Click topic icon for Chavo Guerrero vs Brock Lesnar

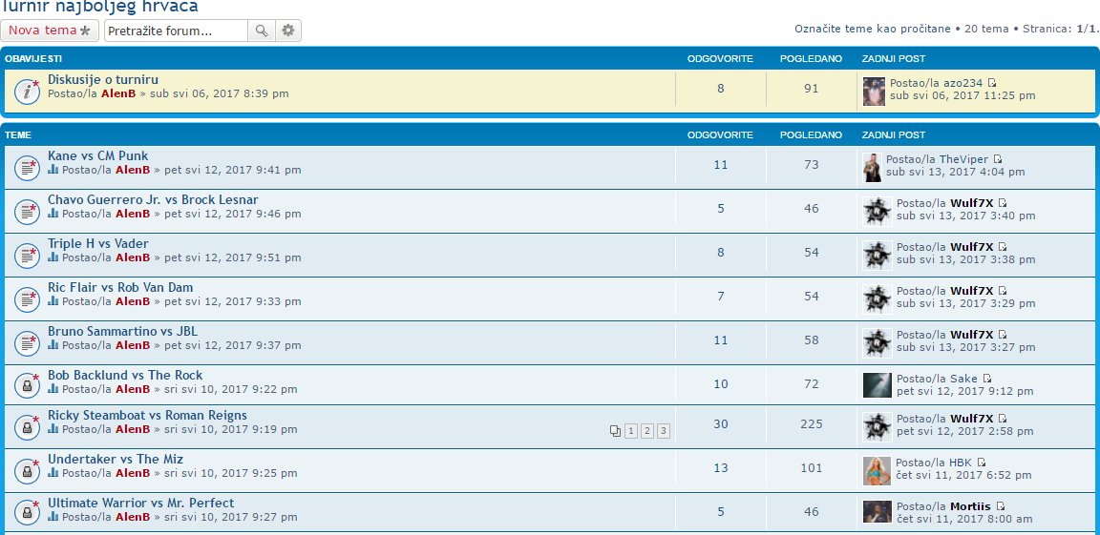(27, 211)
